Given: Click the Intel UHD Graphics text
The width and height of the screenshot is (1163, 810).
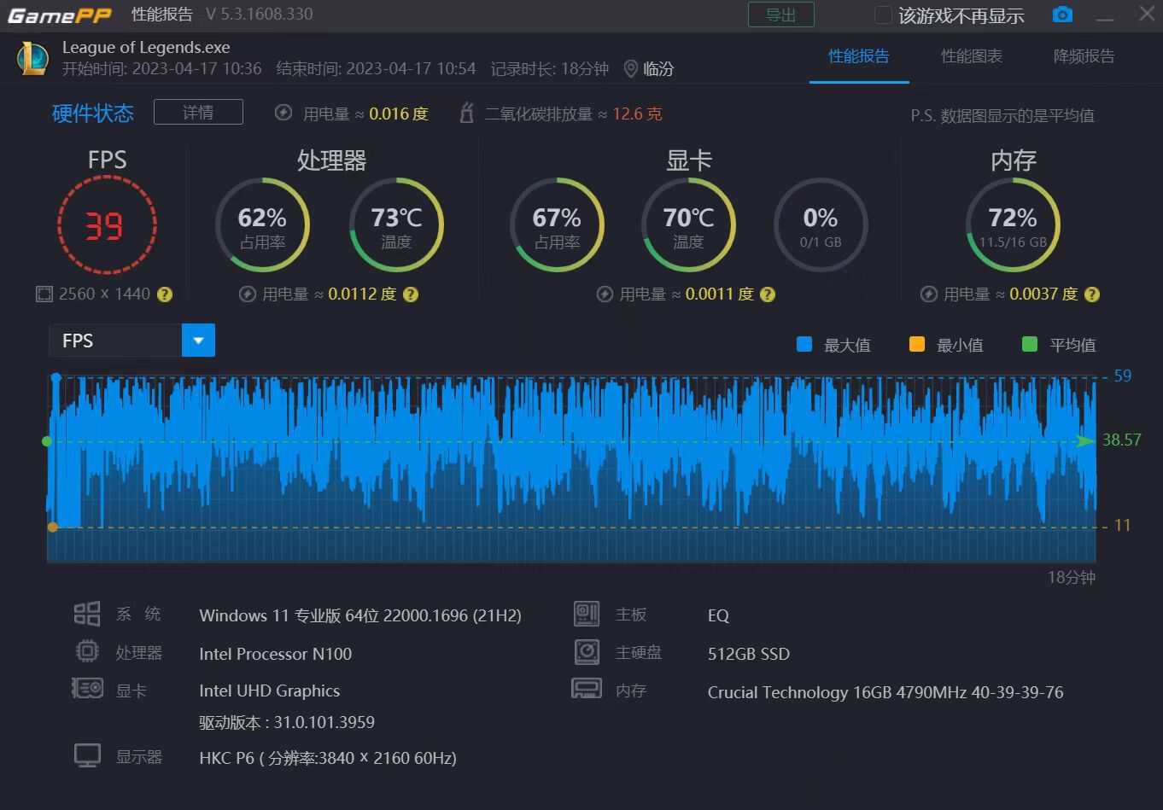Looking at the screenshot, I should click(x=270, y=691).
